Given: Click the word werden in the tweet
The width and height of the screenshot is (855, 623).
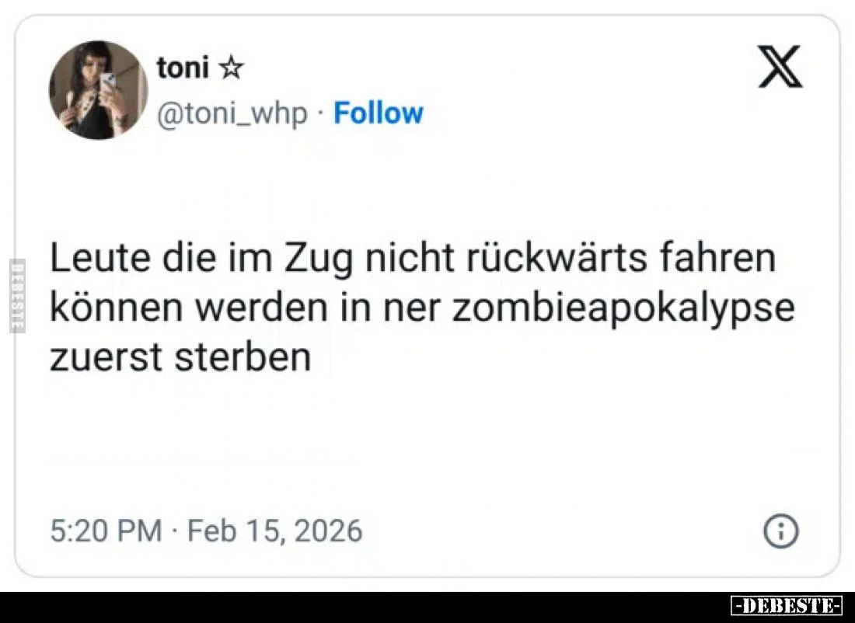Looking at the screenshot, I should [263, 308].
